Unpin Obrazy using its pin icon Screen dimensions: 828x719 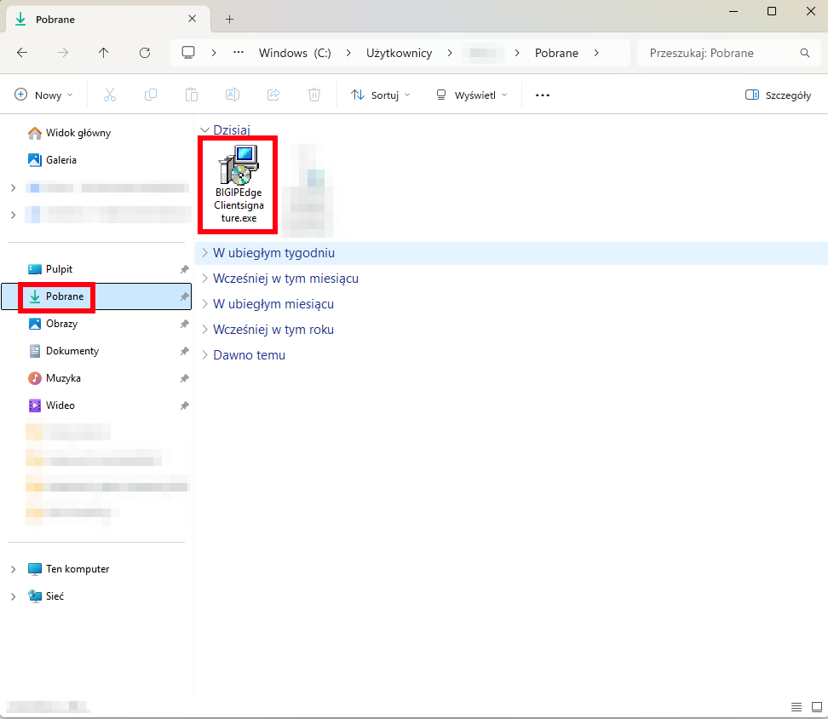tap(184, 324)
